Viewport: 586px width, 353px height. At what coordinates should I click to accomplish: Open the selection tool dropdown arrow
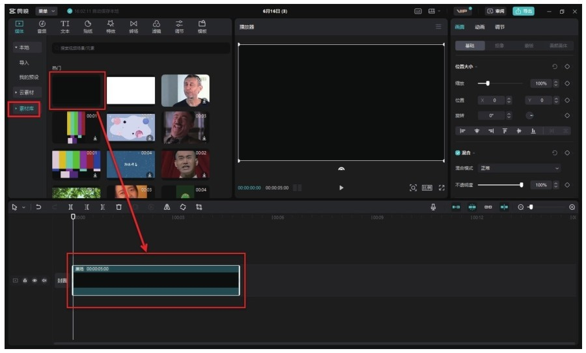[x=23, y=207]
